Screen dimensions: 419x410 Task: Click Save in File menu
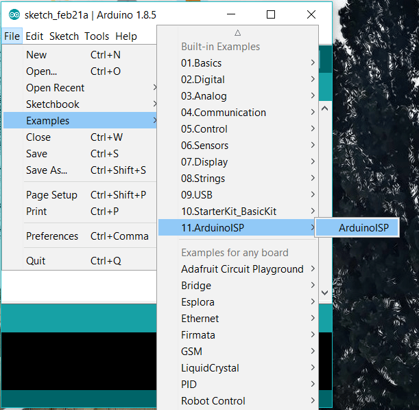pyautogui.click(x=80, y=154)
